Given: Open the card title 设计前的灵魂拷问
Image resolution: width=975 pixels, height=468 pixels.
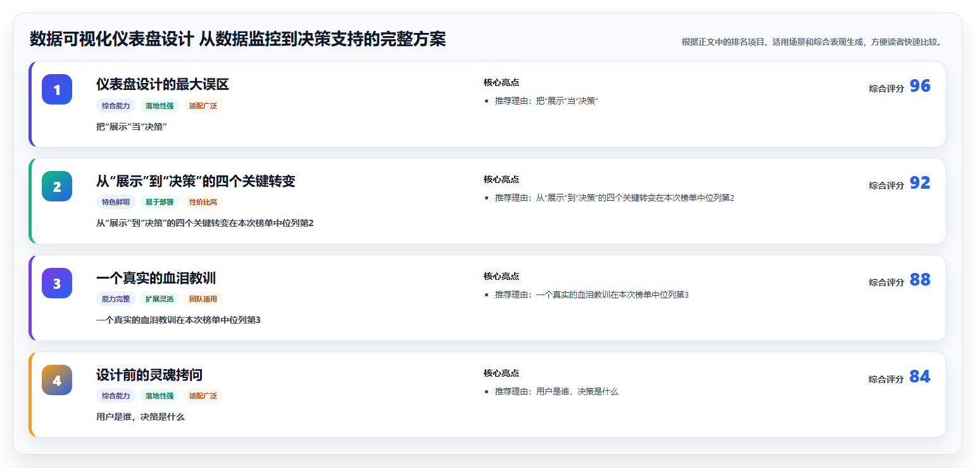Looking at the screenshot, I should [149, 375].
